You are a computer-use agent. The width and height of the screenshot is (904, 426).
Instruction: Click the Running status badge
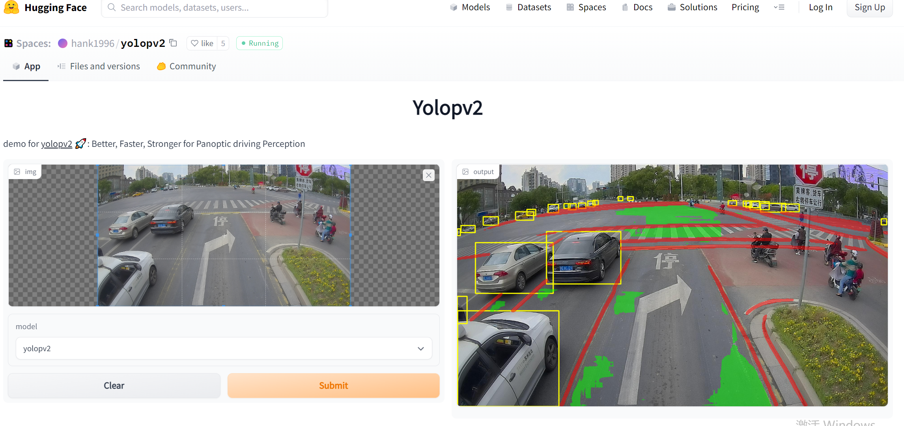click(260, 43)
